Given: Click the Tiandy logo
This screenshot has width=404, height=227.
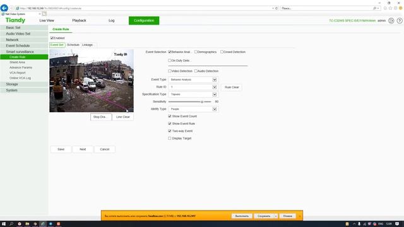Looking at the screenshot, I should 15,20.
